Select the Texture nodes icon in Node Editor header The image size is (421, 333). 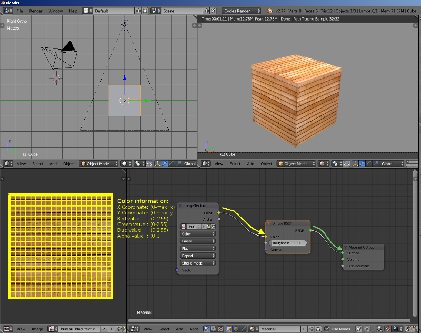tap(219, 329)
